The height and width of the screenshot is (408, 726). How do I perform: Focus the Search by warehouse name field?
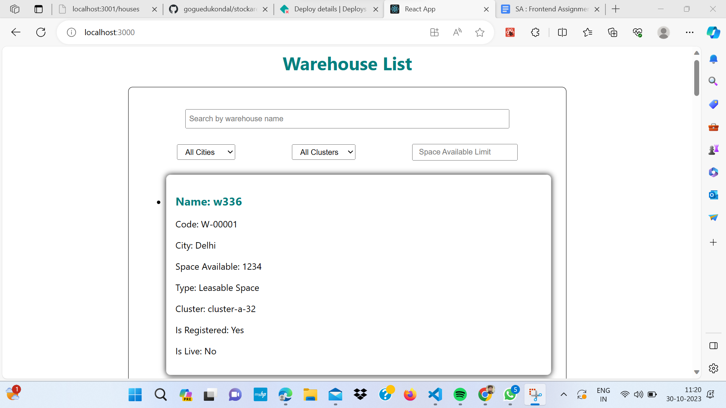(347, 119)
